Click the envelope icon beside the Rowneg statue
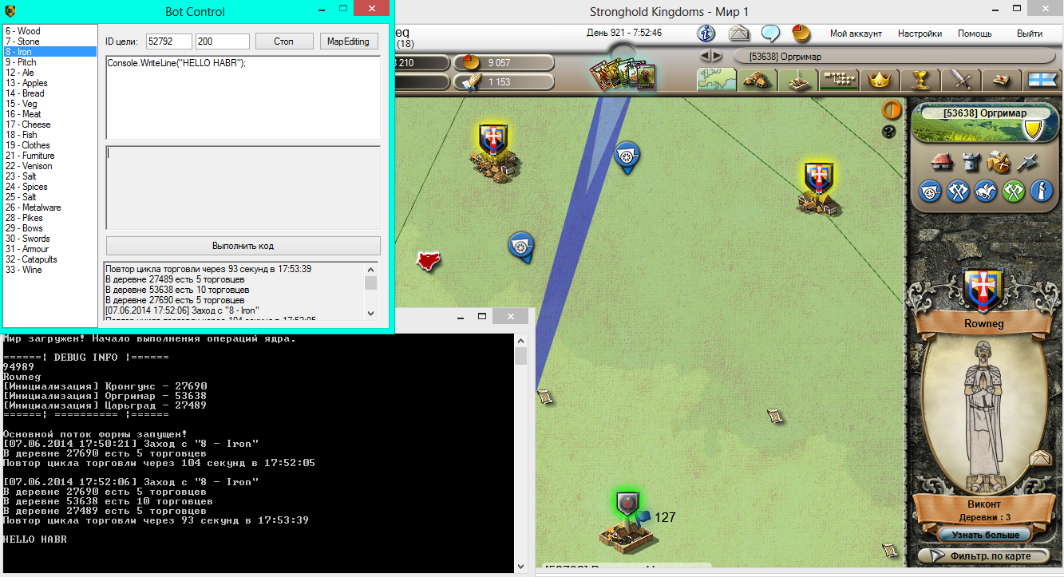Image resolution: width=1064 pixels, height=577 pixels. click(x=1038, y=458)
